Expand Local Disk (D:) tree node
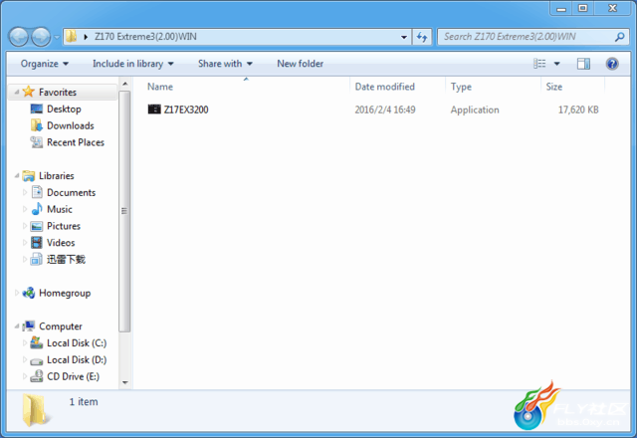This screenshot has width=637, height=438. coord(25,359)
